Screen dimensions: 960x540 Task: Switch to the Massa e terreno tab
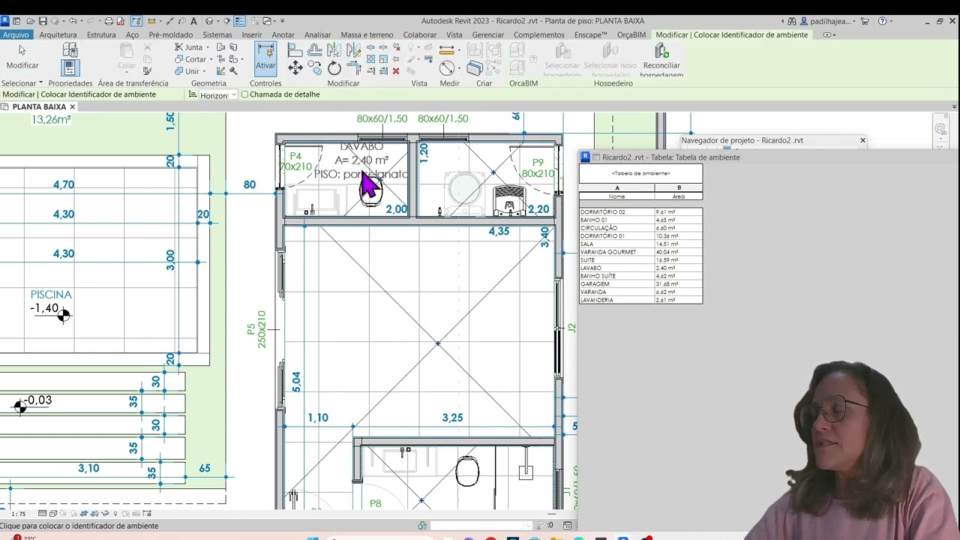(367, 34)
